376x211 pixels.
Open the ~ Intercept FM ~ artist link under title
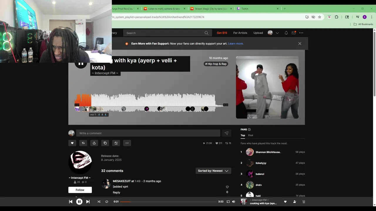(x=105, y=73)
